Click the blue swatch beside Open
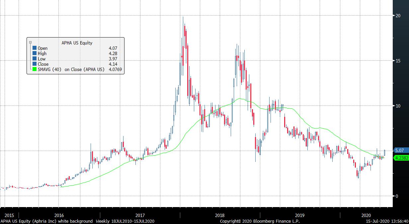This screenshot has height=224, width=409. 35,48
